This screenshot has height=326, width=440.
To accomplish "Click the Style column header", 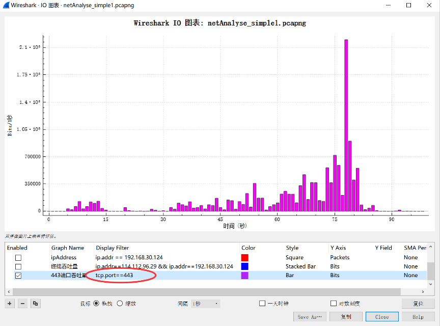I will [x=292, y=248].
